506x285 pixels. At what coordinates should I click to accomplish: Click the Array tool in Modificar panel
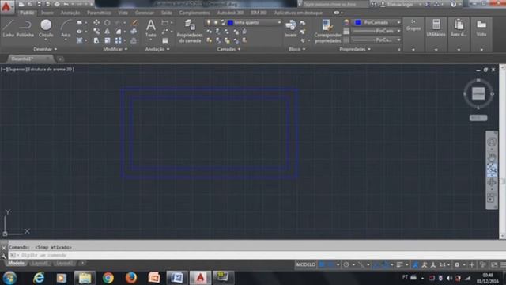point(118,40)
